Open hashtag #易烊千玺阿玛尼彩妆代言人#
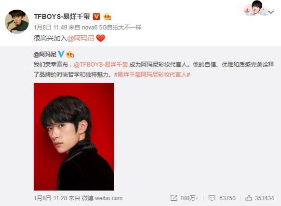Viewport: 281px width, 206px height. point(152,74)
